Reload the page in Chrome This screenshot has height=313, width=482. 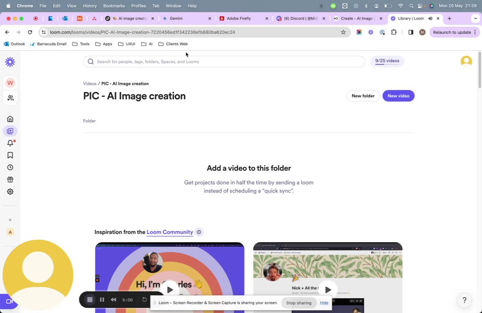[x=30, y=32]
